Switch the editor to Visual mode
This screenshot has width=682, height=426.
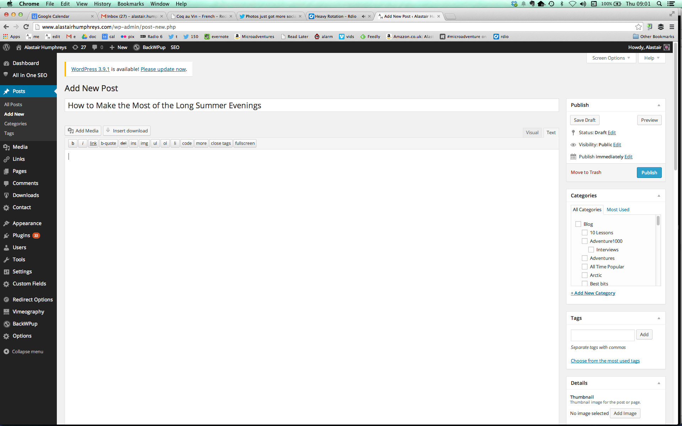(532, 132)
